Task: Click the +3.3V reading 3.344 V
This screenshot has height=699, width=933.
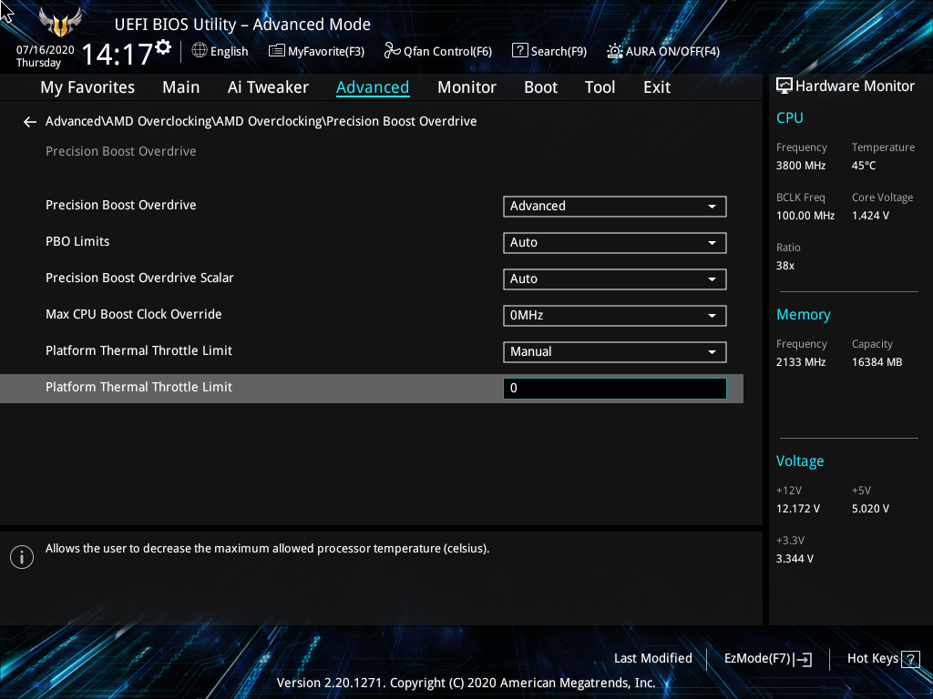Action: 795,559
